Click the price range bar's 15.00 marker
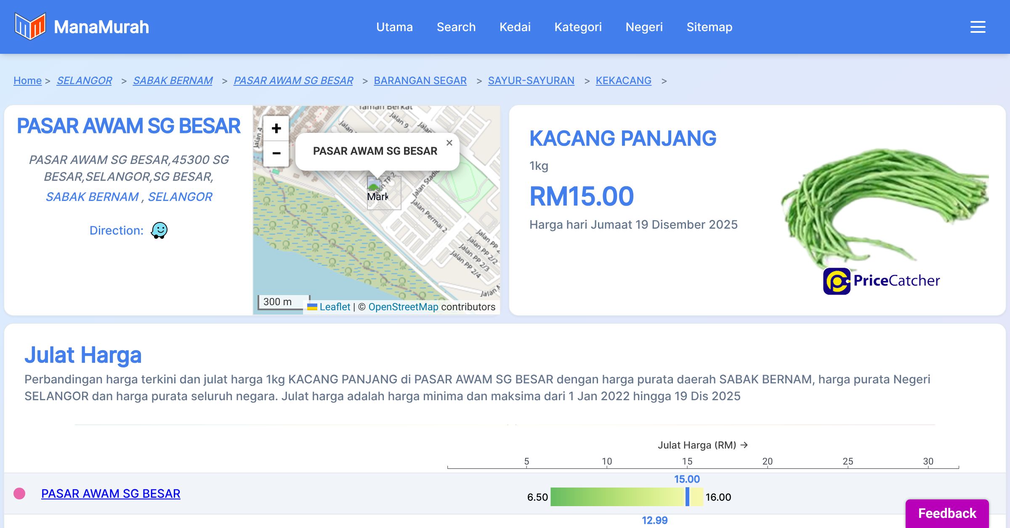Image resolution: width=1010 pixels, height=528 pixels. coord(687,497)
